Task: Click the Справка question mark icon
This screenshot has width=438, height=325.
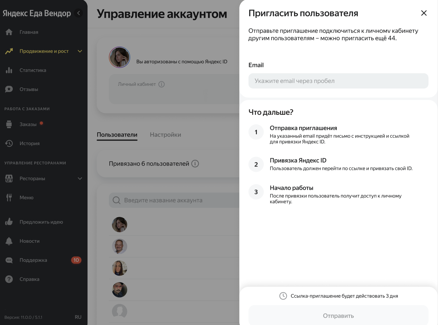Action: tap(9, 279)
